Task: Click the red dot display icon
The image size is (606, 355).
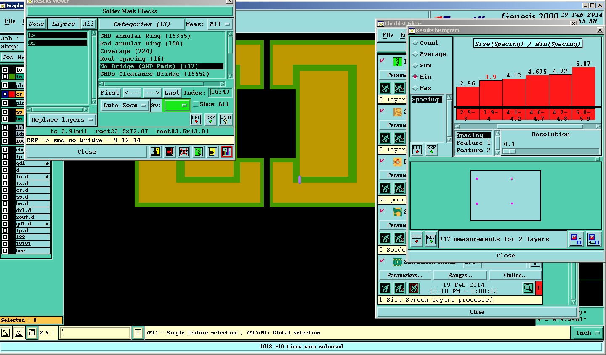Action: tap(170, 152)
